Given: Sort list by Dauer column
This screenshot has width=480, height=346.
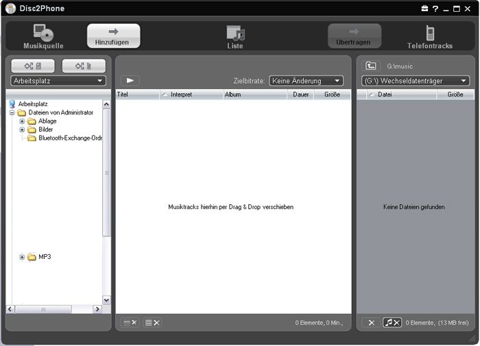Looking at the screenshot, I should pyautogui.click(x=300, y=95).
